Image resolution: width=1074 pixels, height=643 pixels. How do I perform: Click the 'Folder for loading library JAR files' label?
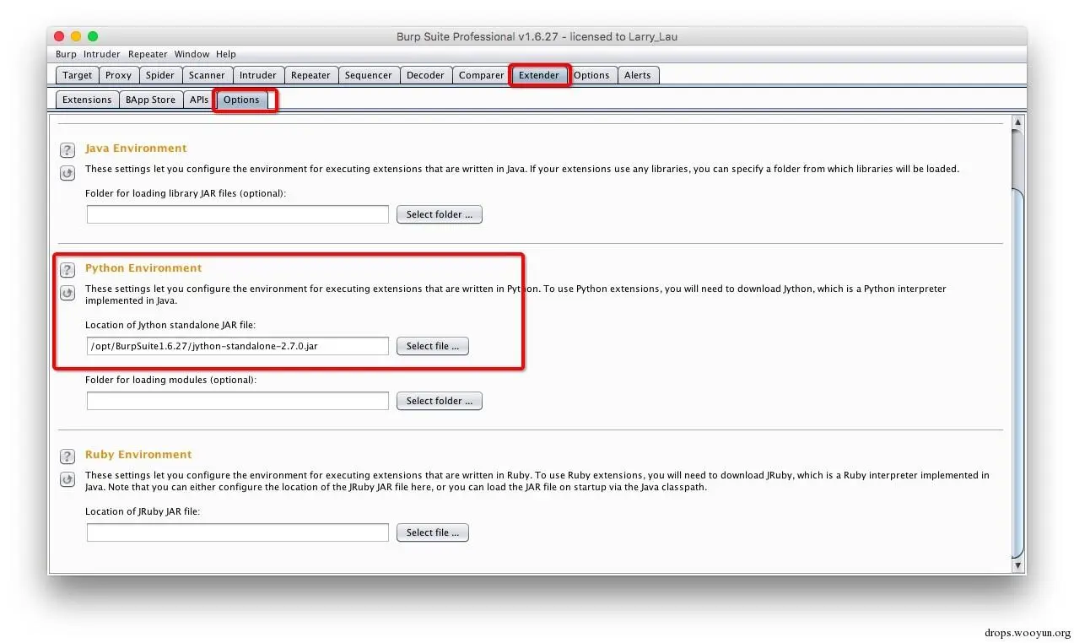[x=186, y=193]
